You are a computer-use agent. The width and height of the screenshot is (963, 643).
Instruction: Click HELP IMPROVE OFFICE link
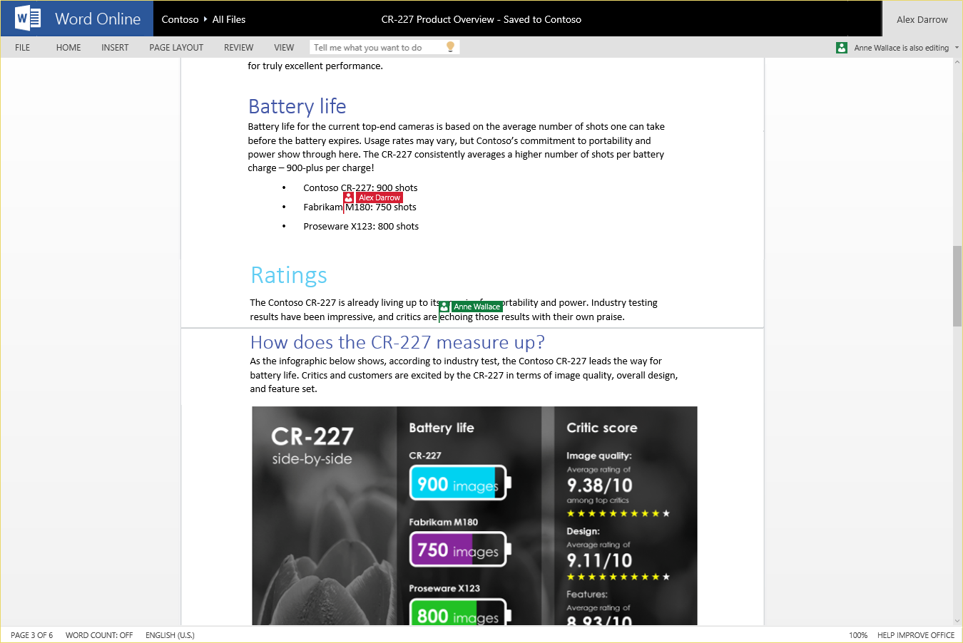tap(915, 635)
